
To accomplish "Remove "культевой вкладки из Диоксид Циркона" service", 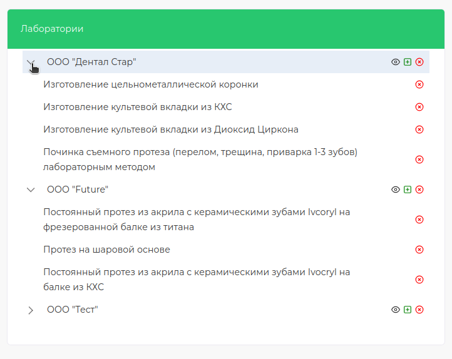I will click(x=419, y=129).
